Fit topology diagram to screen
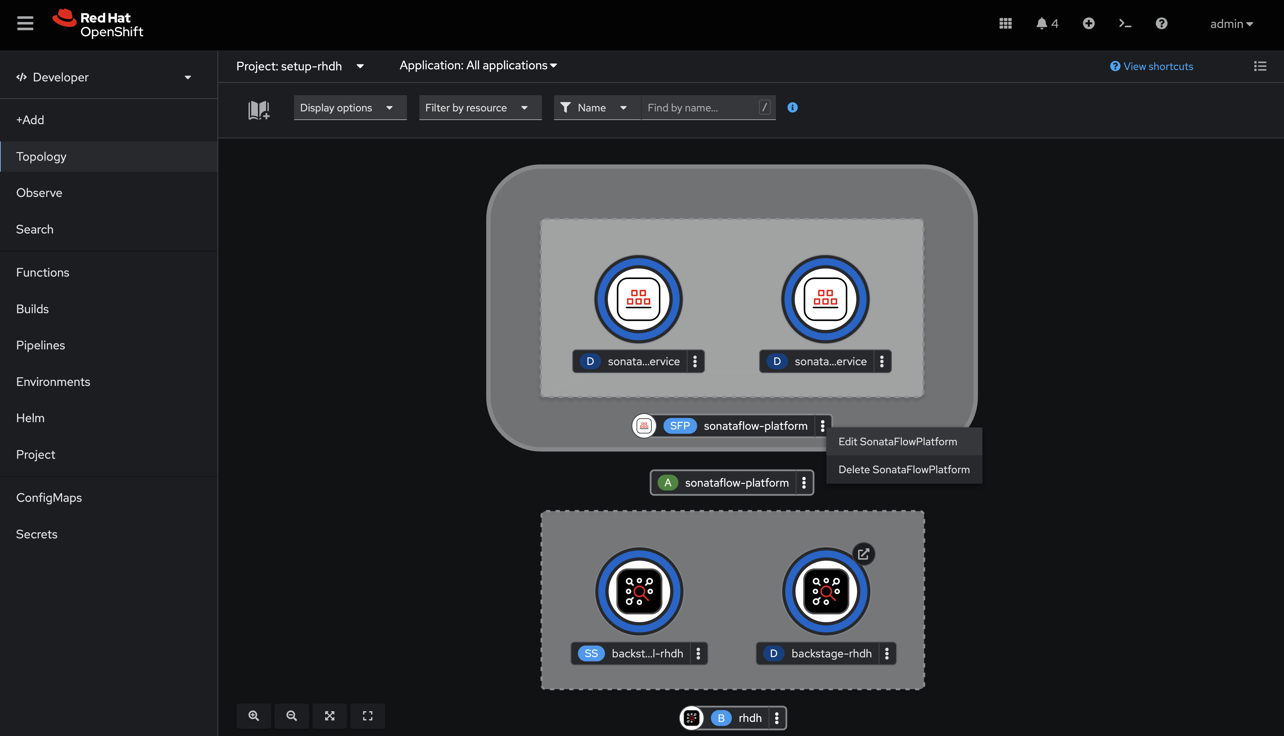1284x736 pixels. [x=329, y=716]
